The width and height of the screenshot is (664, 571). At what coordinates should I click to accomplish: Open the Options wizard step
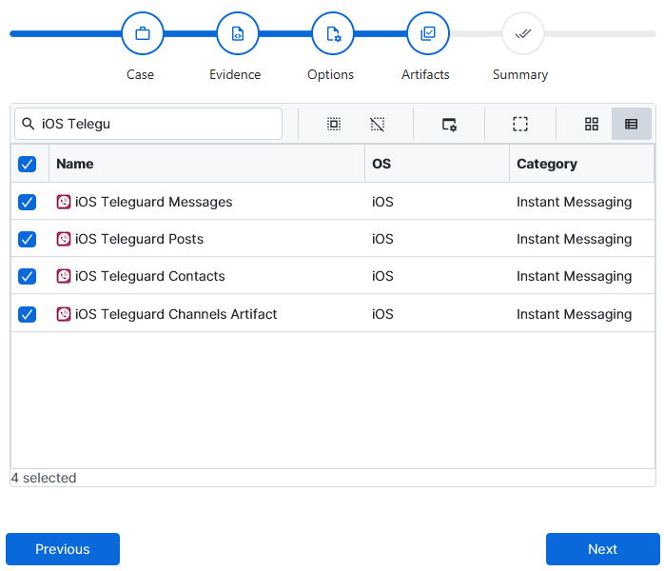click(x=333, y=33)
